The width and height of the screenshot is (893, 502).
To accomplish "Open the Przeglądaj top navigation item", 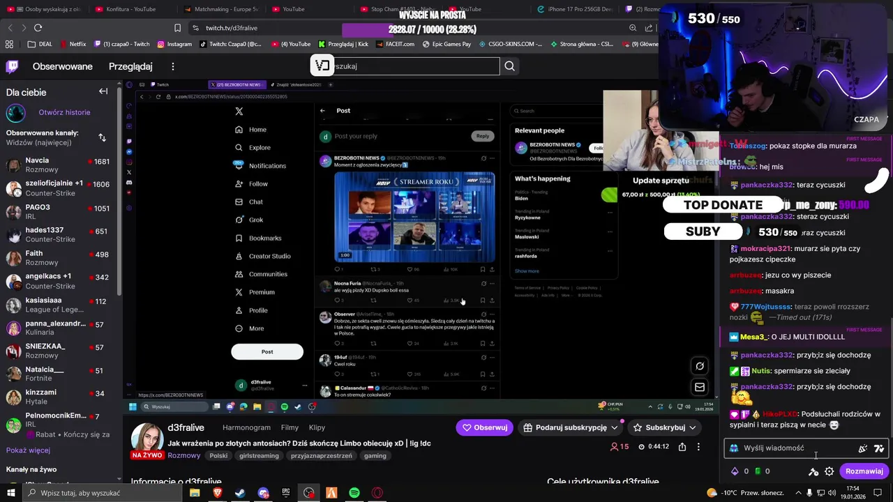I will pyautogui.click(x=130, y=67).
